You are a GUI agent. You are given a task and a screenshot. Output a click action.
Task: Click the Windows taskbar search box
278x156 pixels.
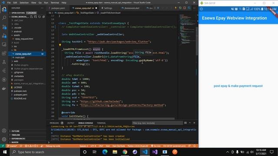click(x=45, y=152)
